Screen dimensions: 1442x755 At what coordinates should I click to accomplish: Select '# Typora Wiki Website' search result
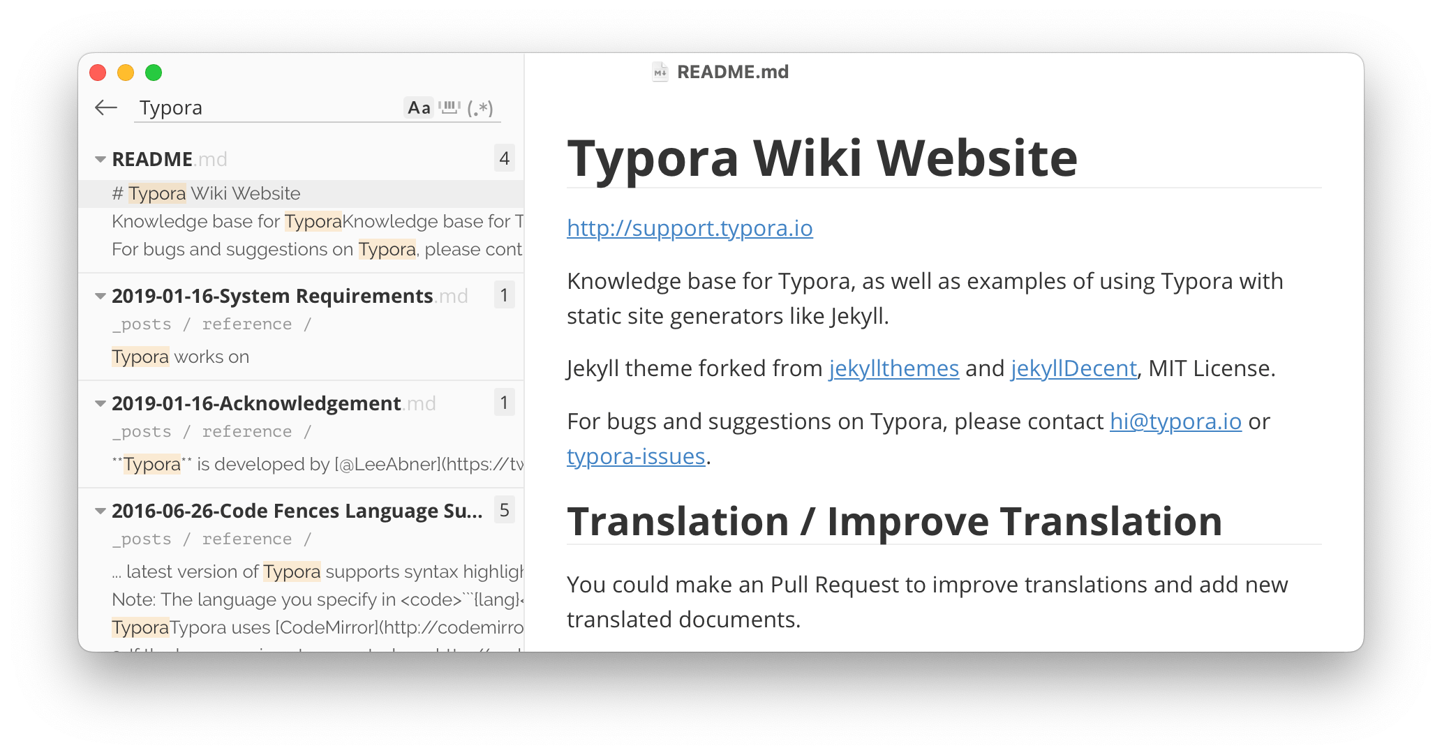pyautogui.click(x=302, y=193)
